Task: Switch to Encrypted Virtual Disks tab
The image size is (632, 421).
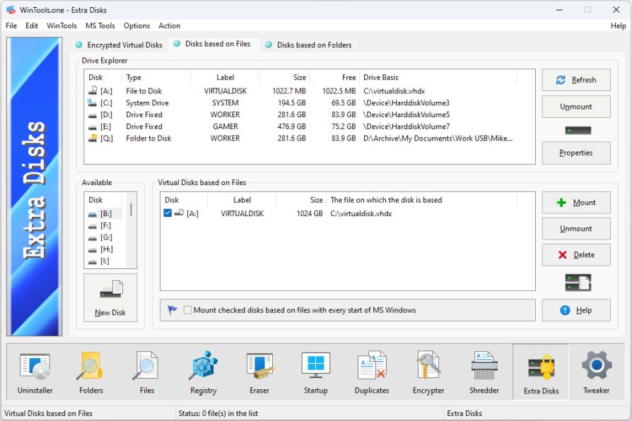Action: [119, 45]
